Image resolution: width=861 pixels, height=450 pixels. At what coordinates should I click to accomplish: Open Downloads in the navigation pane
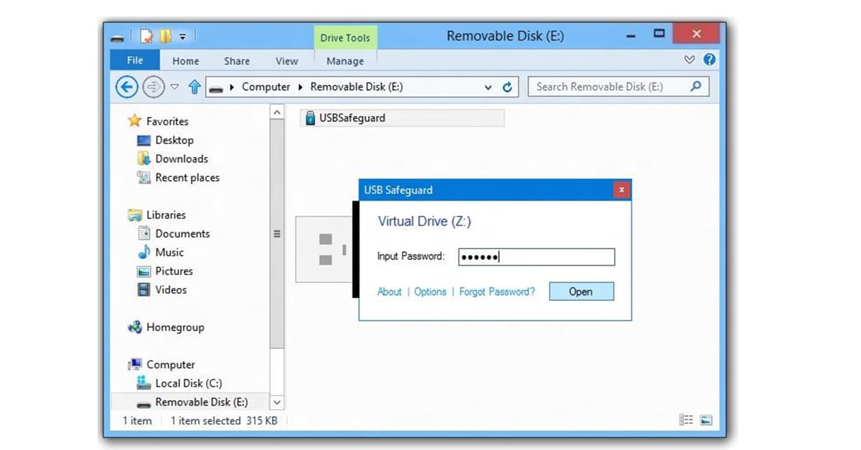tap(182, 158)
